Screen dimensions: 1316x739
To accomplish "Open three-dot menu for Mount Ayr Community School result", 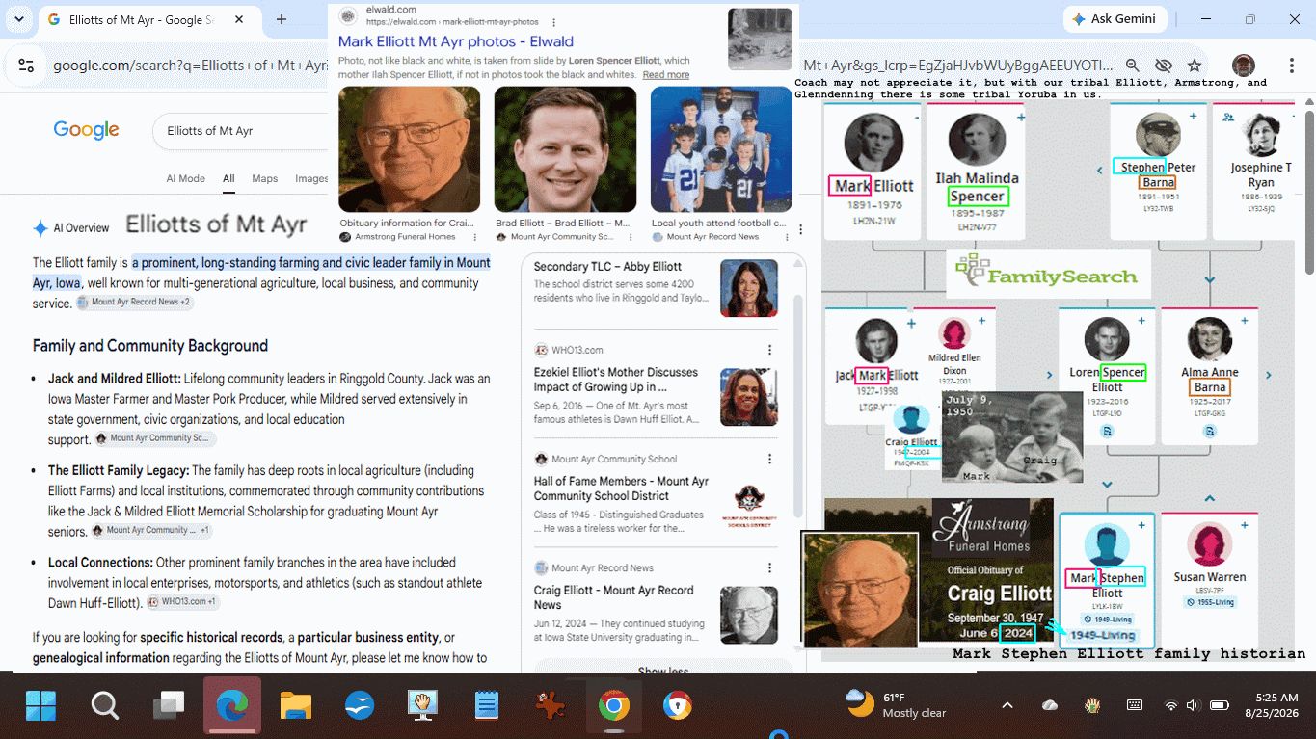I will pos(769,459).
